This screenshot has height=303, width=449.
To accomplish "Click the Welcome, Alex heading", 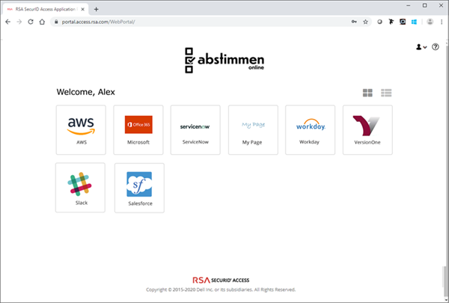I will click(x=85, y=92).
